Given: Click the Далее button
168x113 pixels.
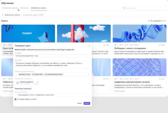Looking at the screenshot, I should tap(87, 103).
